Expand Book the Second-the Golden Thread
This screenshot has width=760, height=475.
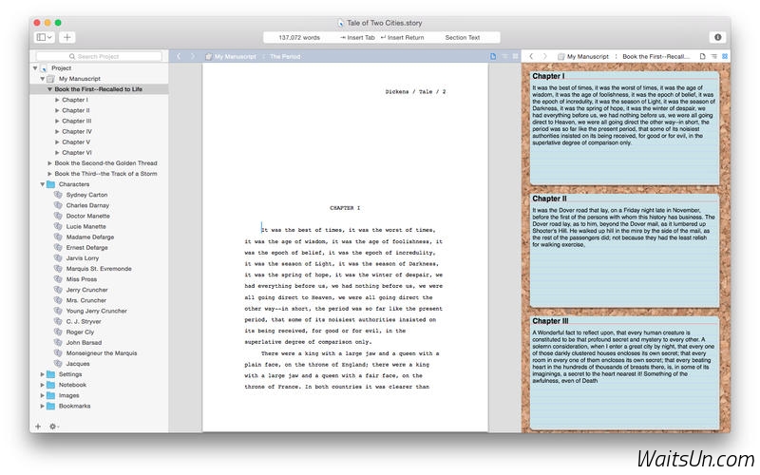[x=49, y=163]
